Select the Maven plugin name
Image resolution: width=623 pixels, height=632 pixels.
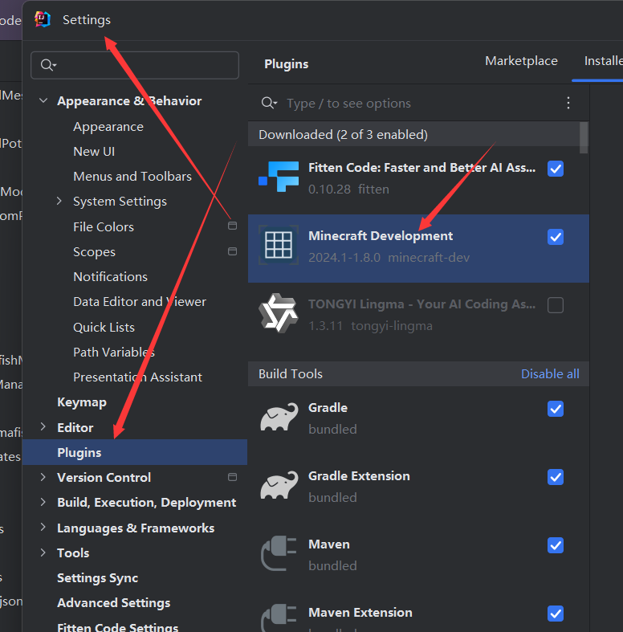coord(329,544)
